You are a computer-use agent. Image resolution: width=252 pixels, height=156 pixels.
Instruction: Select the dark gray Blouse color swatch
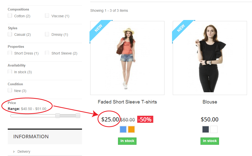[x=206, y=129]
